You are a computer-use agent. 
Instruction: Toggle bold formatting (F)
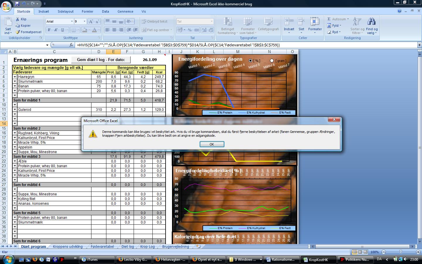click(49, 30)
